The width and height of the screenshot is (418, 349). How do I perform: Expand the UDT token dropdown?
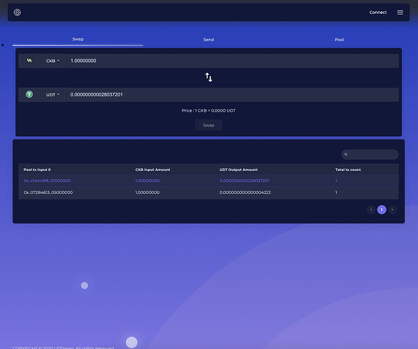click(x=52, y=94)
